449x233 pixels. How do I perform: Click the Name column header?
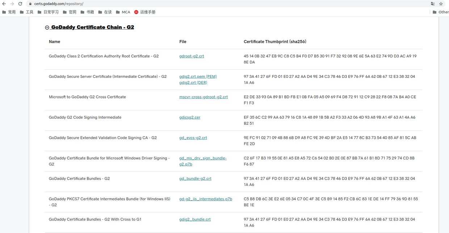pos(54,42)
